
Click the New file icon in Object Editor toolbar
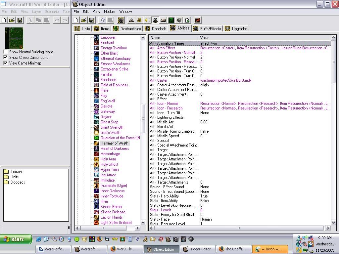click(x=76, y=20)
